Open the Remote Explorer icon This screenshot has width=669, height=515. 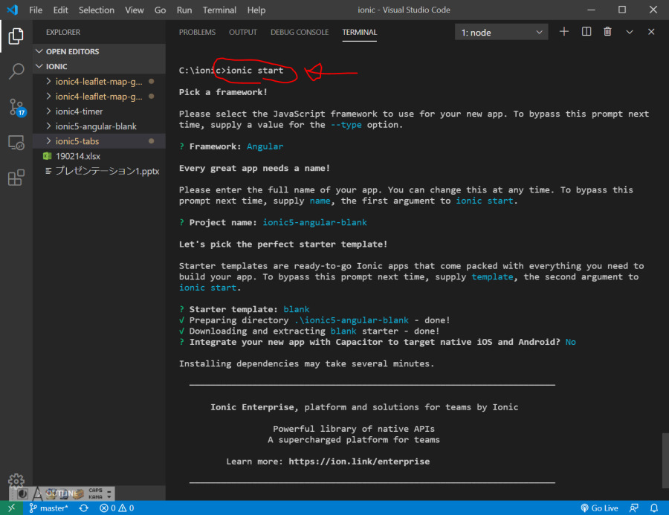coord(16,143)
